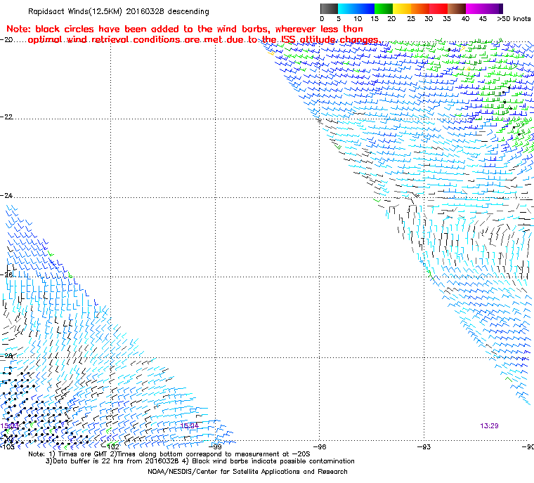
Task: Click the yellow 20–25 knots color bar segment
Action: pyautogui.click(x=402, y=8)
